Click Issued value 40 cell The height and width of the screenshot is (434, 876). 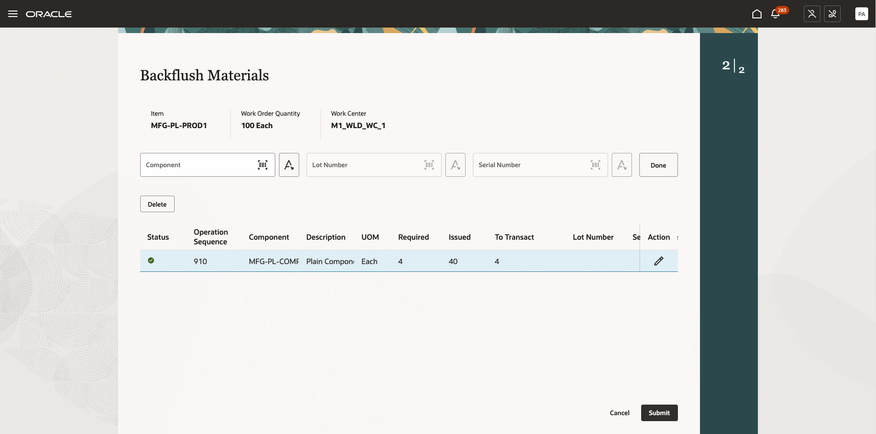pos(453,261)
